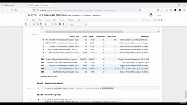The width and height of the screenshot is (187, 105).
Task: Switch to the API-Ecommerce/ browser tab
Action: click(x=13, y=5)
